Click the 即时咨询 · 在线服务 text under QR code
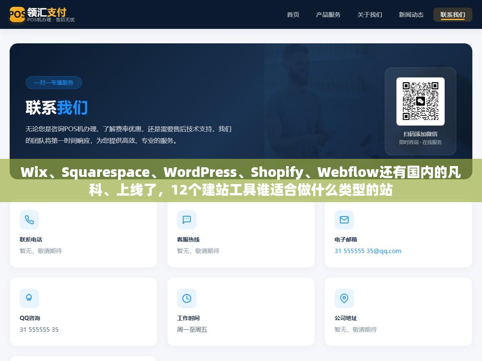Image resolution: width=482 pixels, height=361 pixels. coord(421,142)
